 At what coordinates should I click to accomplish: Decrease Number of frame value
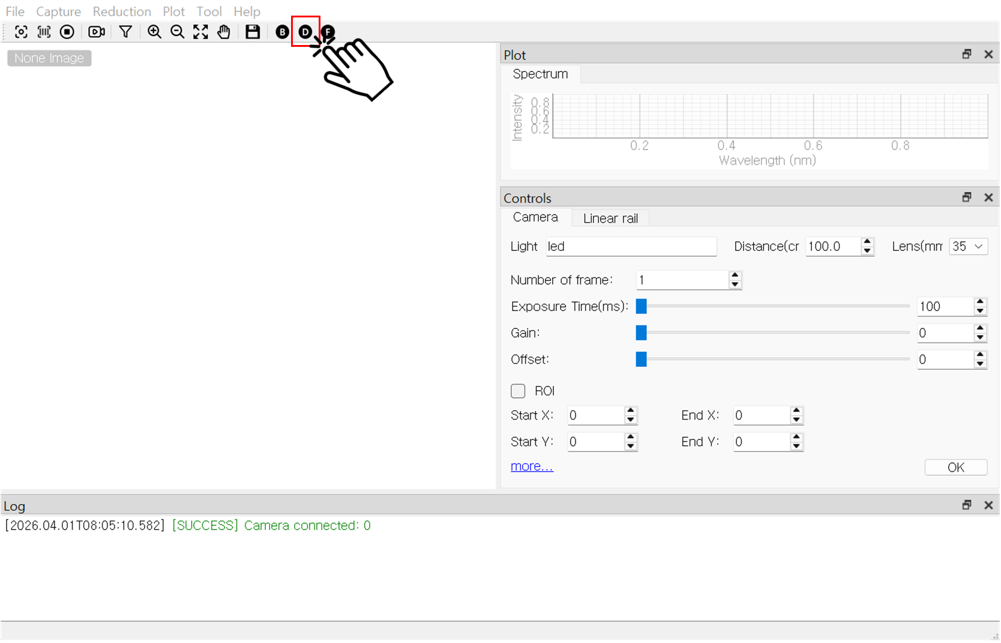point(735,285)
